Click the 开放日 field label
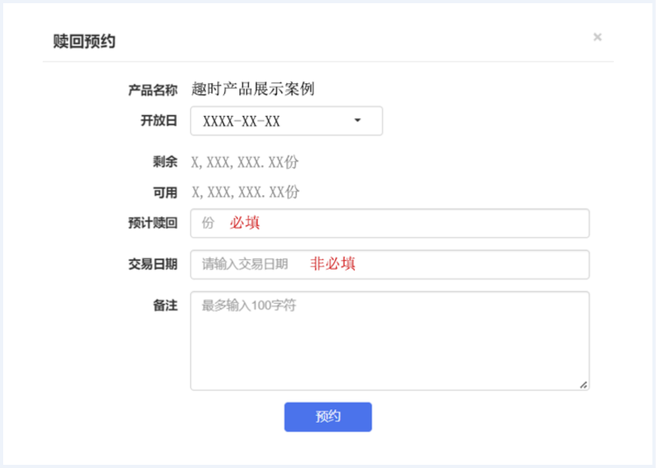The image size is (656, 468). pos(159,121)
